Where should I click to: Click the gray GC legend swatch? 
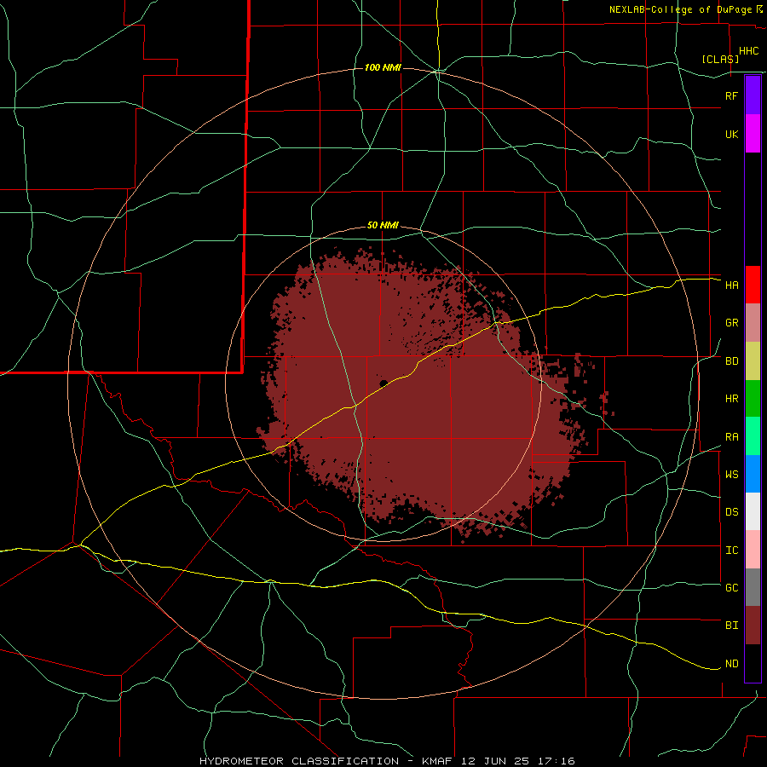[753, 587]
